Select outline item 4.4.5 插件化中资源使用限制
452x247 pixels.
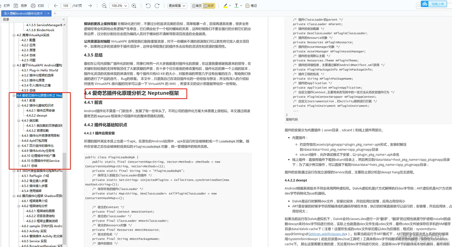coord(40,135)
